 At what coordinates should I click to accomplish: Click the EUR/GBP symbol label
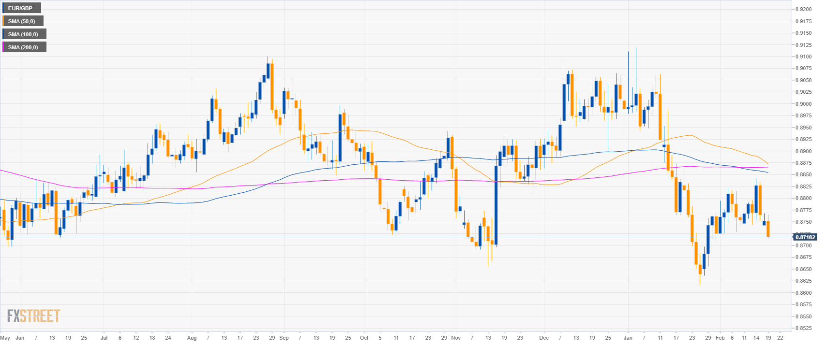(x=21, y=8)
